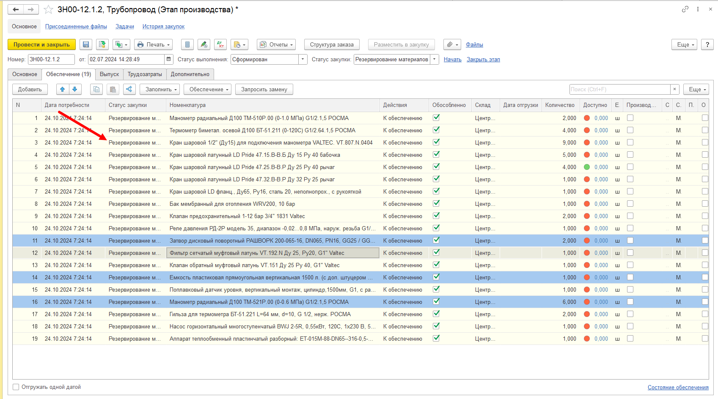This screenshot has width=718, height=399.
Task: Move row up with blue up arrow
Action: 63,89
